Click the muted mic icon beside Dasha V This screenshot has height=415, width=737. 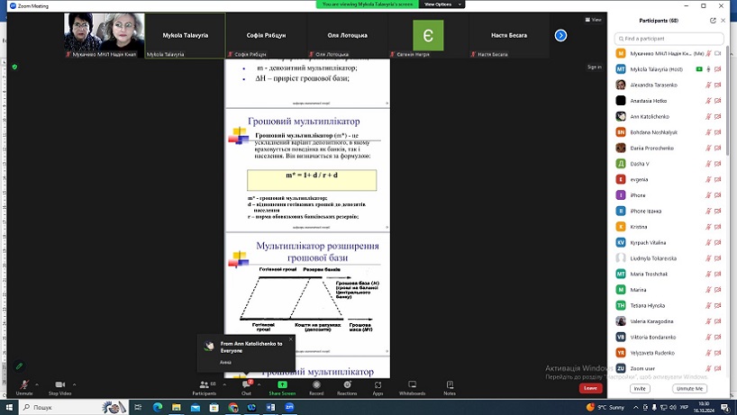(x=708, y=164)
